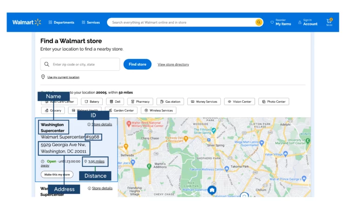
Task: Click the heart icon beside My Items
Action: point(272,22)
